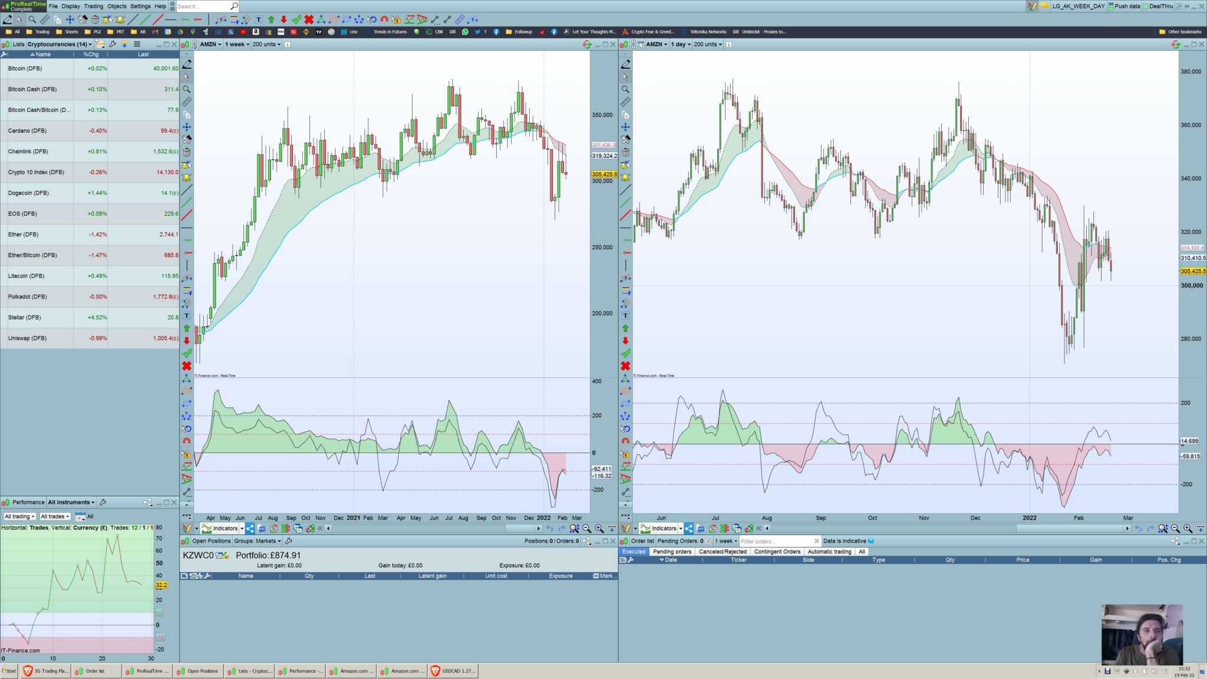
Task: Click the list settings wrench icon
Action: [x=113, y=44]
